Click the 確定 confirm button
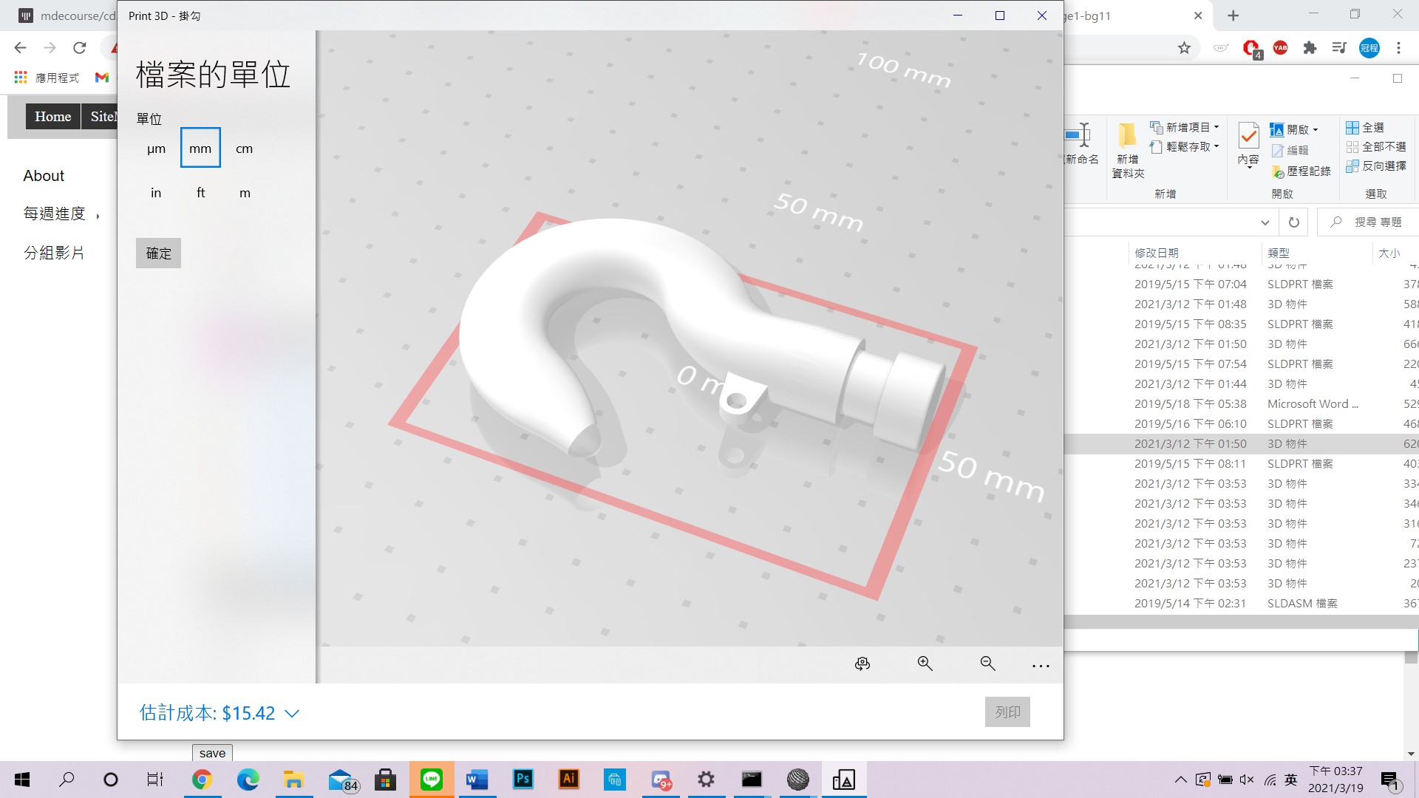 click(158, 253)
